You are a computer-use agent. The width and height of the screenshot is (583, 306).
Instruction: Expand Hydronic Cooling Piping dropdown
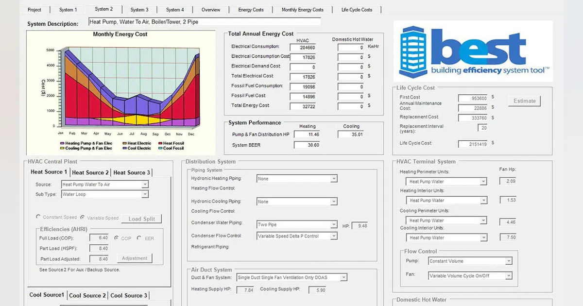pyautogui.click(x=334, y=202)
